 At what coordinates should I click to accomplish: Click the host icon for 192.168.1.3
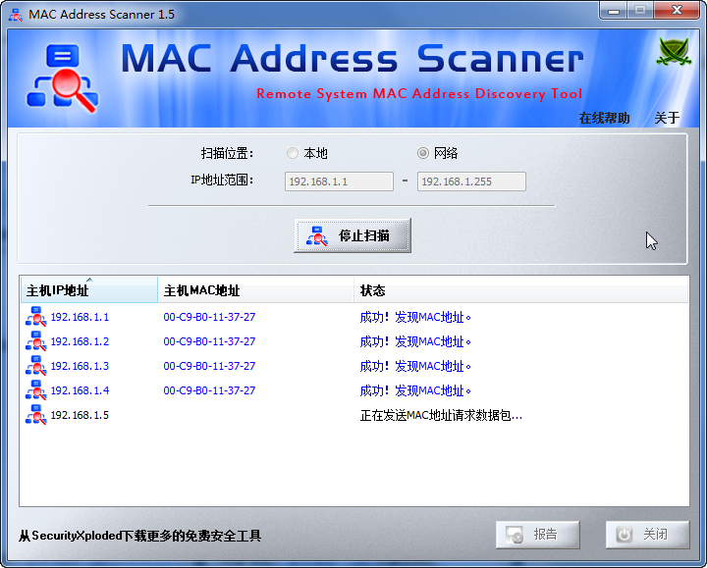click(x=35, y=366)
